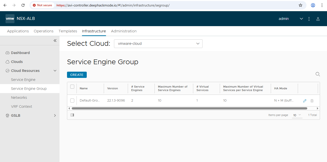327x162 pixels.
Task: Expand the admin tenant dropdown chevron
Action: point(301,19)
